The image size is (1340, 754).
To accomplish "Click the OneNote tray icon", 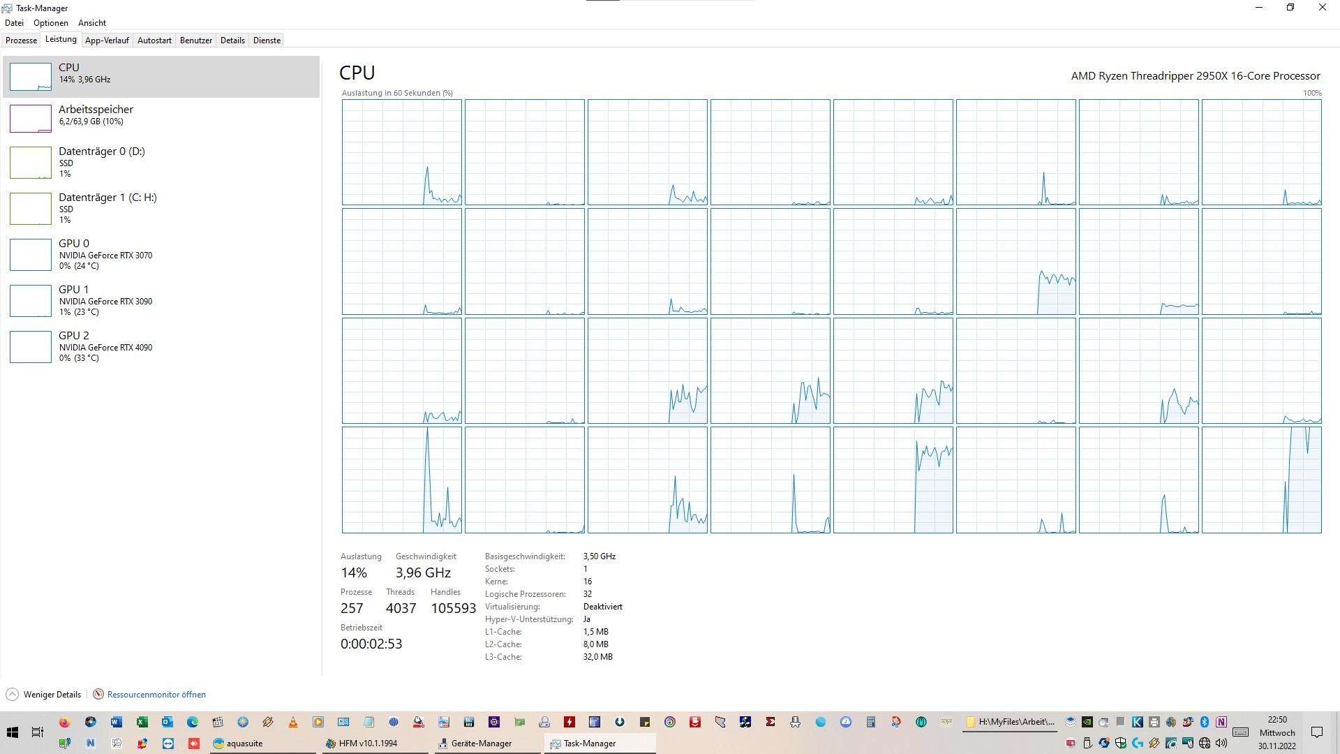I will [1221, 722].
